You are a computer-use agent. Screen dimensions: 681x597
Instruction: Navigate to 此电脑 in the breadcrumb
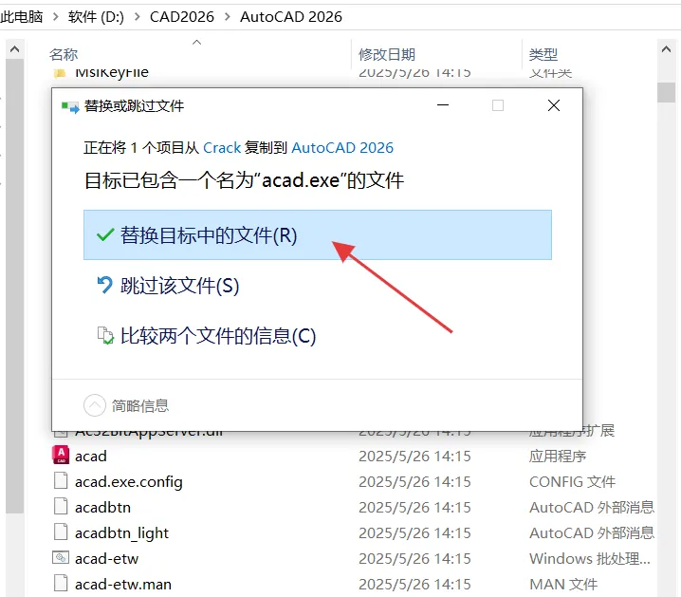coord(22,16)
